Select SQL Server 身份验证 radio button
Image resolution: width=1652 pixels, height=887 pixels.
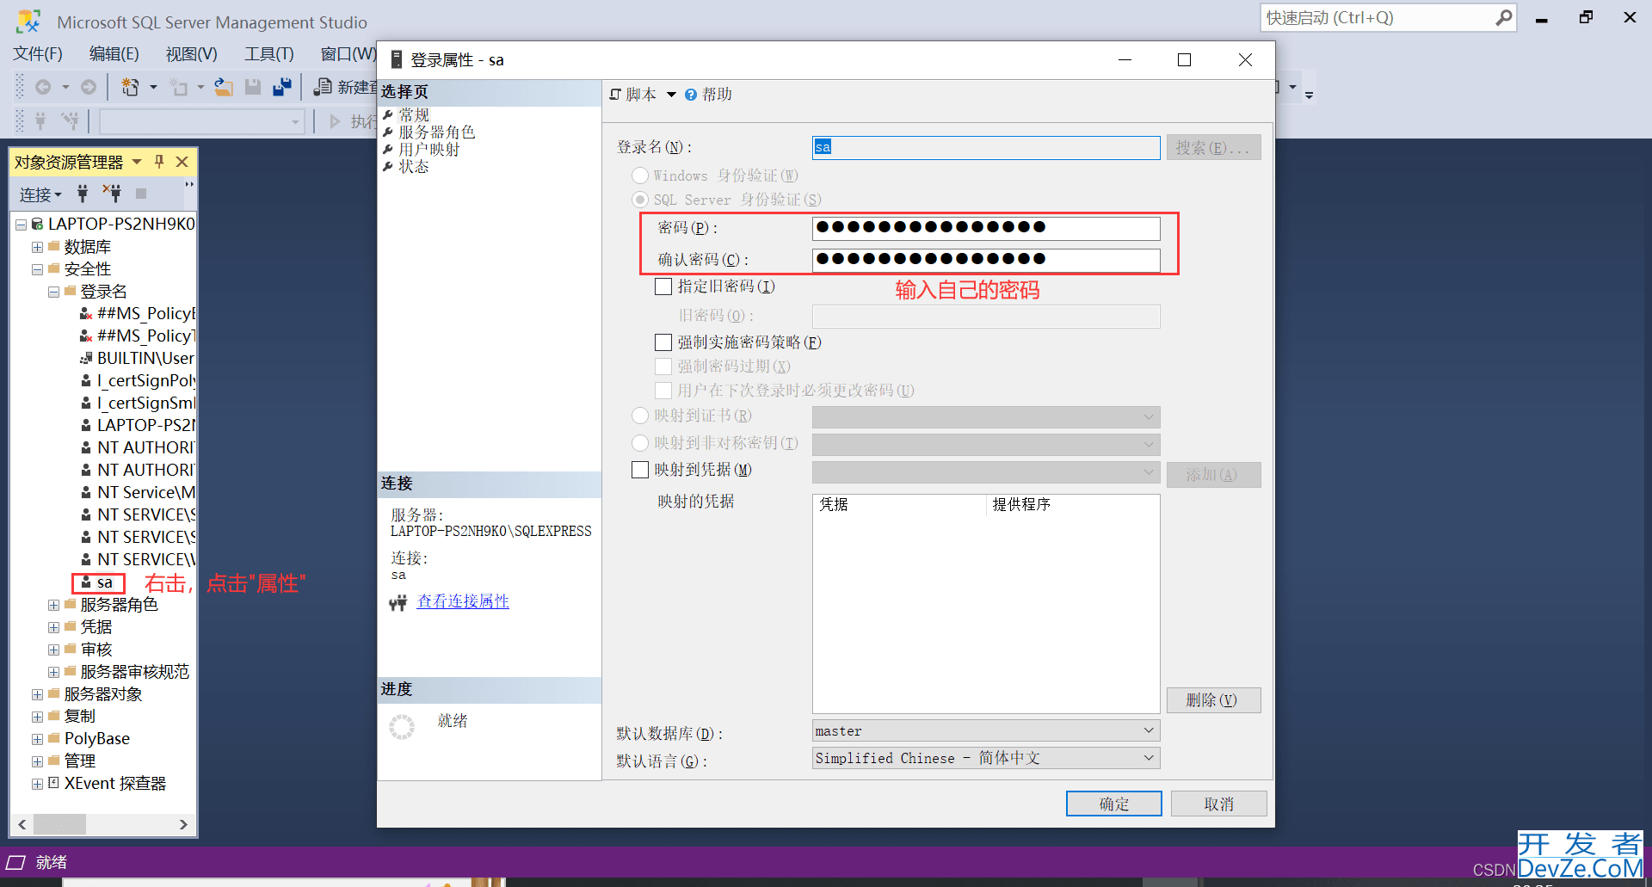pyautogui.click(x=640, y=200)
